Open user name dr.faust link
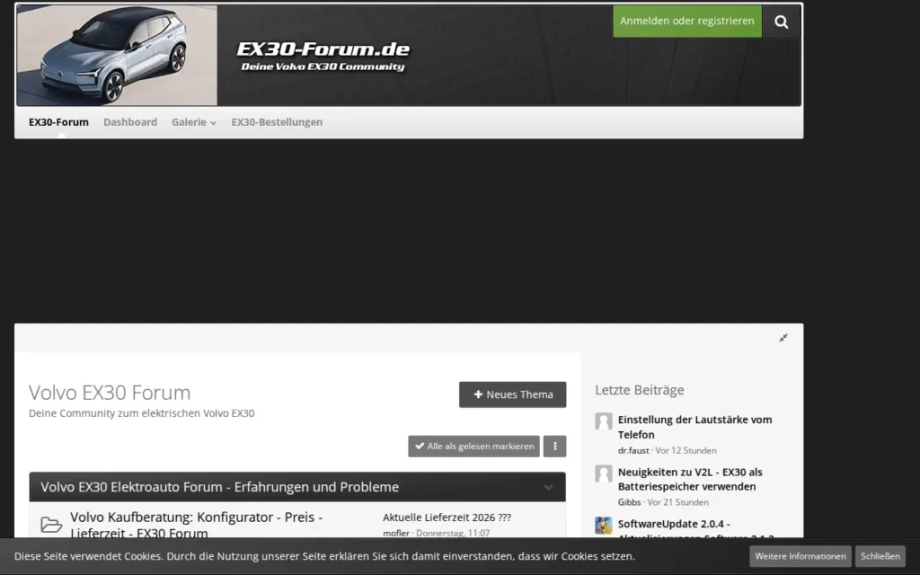The height and width of the screenshot is (575, 920). (633, 451)
